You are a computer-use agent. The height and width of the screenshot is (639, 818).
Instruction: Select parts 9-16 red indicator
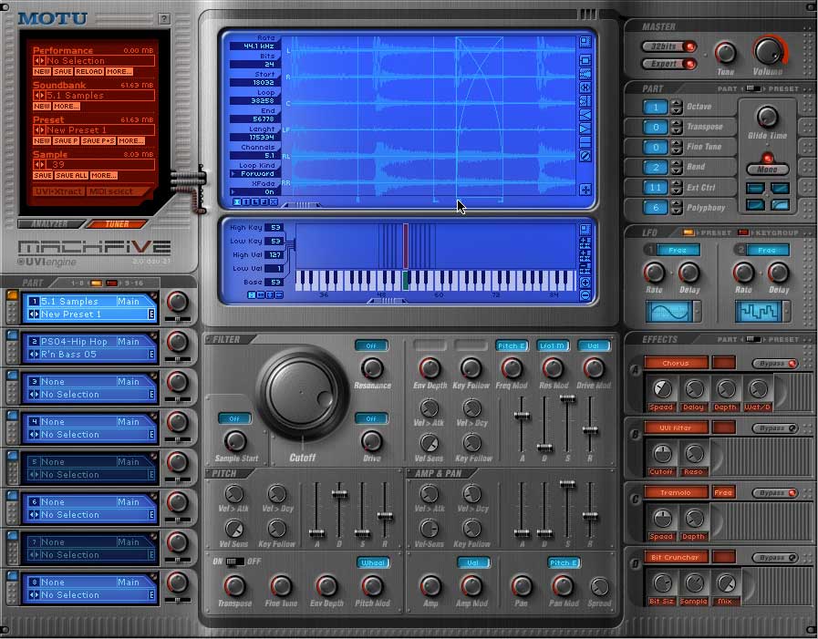click(x=111, y=283)
